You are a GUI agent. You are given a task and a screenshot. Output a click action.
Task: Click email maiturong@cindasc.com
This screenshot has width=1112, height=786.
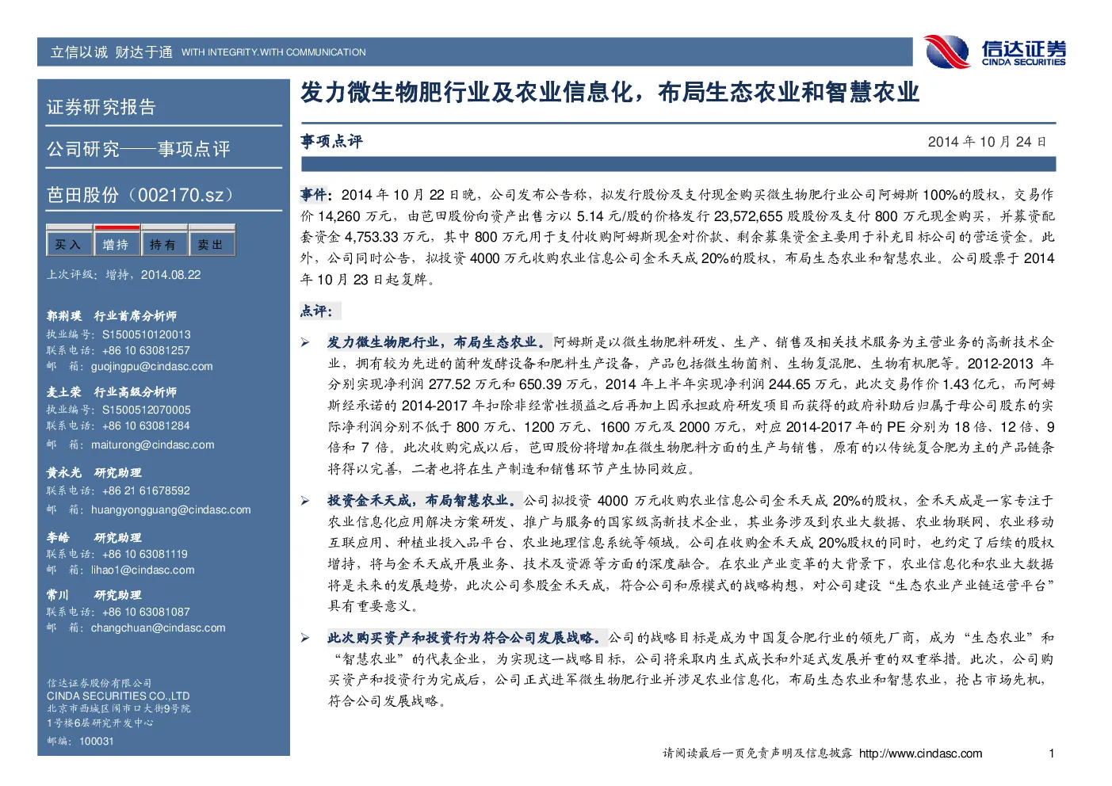click(x=153, y=445)
